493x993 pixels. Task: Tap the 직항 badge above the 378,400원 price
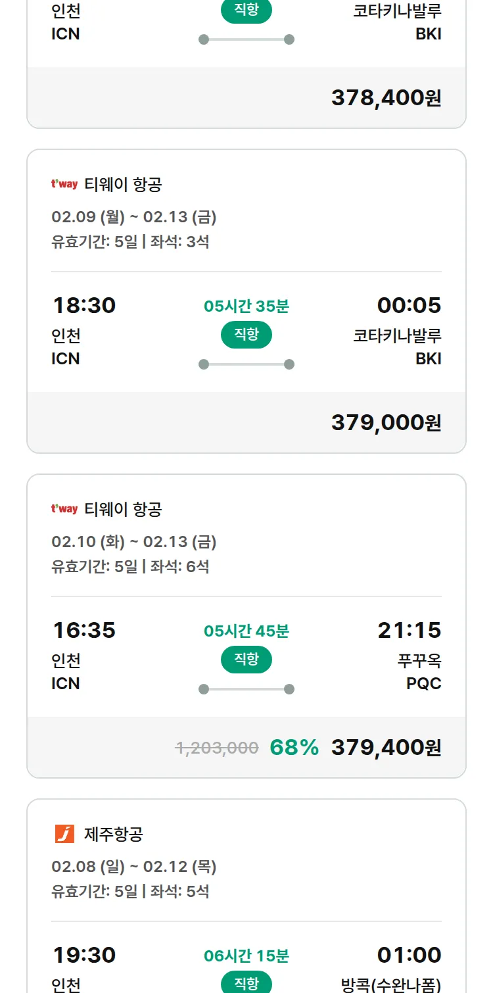pyautogui.click(x=246, y=11)
